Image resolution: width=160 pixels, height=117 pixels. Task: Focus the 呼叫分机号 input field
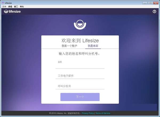[80, 86]
